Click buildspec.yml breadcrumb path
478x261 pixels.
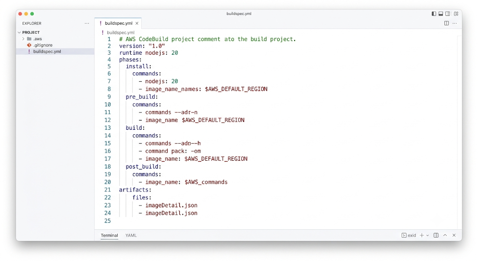121,32
